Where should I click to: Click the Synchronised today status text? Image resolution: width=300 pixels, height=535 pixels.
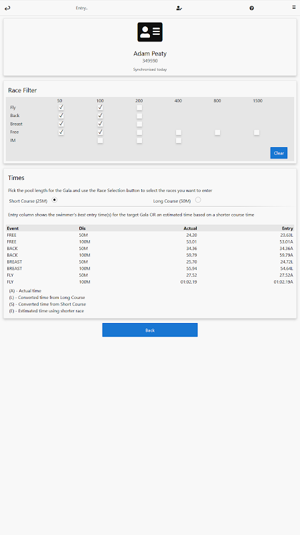[x=150, y=70]
